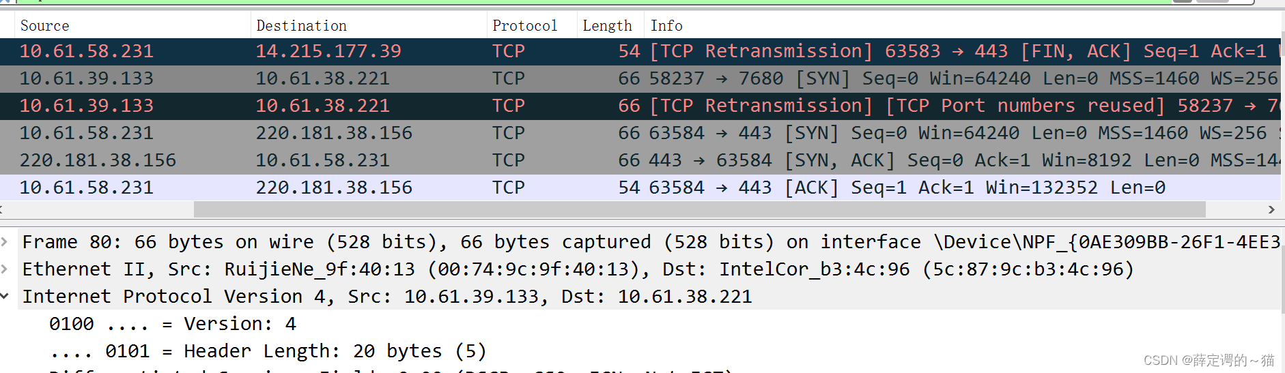Select the SYN packet 63584 → 443
The image size is (1285, 373).
(640, 133)
